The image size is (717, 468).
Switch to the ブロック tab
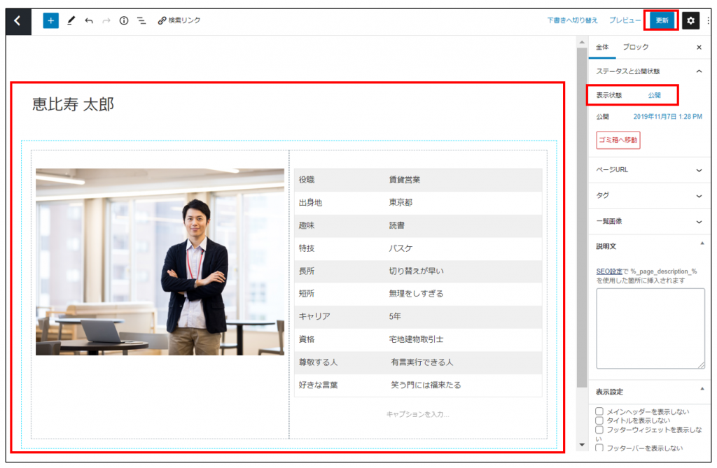[x=635, y=48]
